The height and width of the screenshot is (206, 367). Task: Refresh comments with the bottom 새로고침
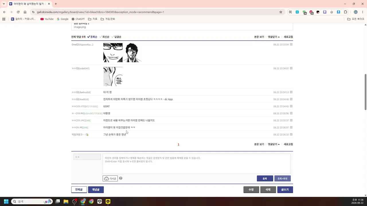point(288,144)
